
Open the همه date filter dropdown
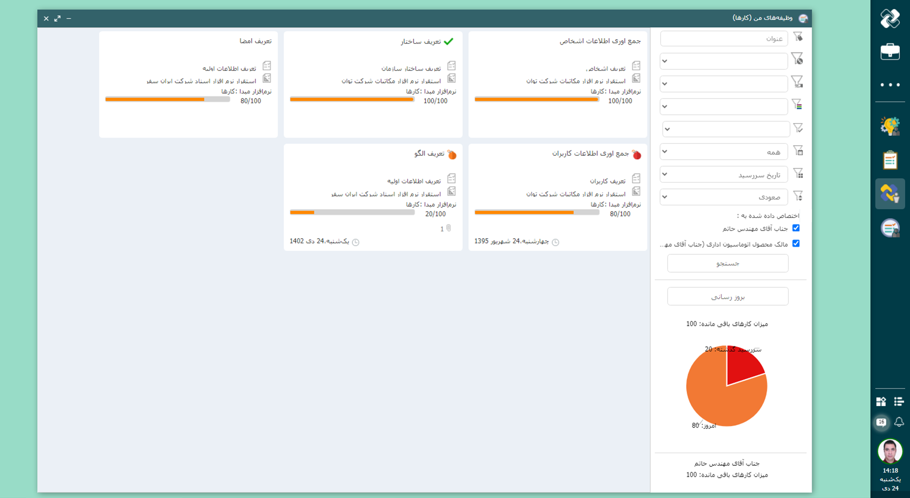point(724,152)
